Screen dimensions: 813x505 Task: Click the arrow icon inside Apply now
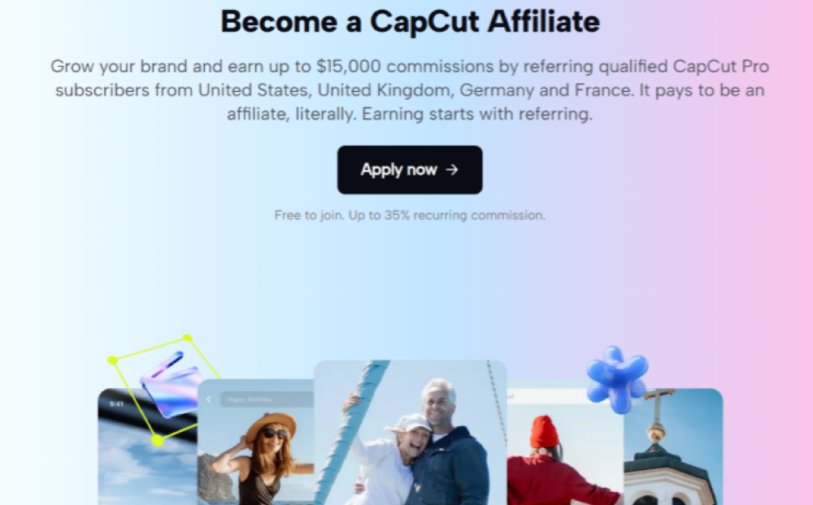(x=452, y=169)
